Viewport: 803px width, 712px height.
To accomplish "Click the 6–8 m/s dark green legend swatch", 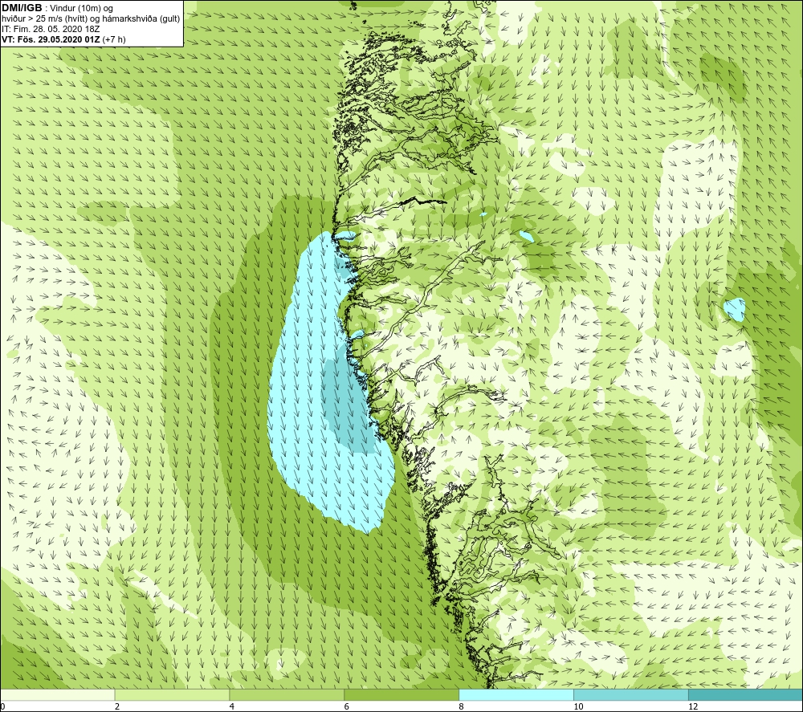I will click(401, 694).
